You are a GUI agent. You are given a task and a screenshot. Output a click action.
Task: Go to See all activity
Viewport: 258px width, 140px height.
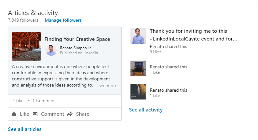coord(146,110)
